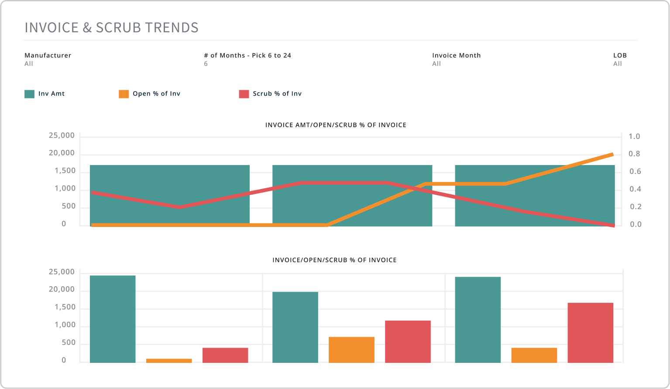
Task: Open the # of Months filter
Action: pyautogui.click(x=247, y=59)
